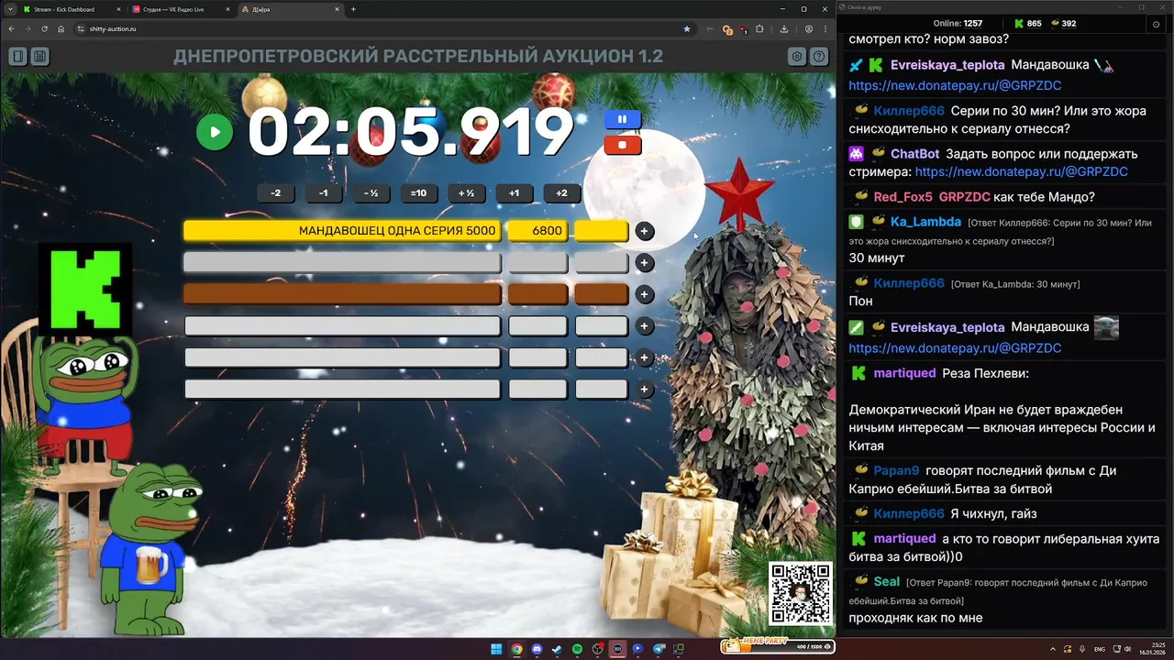1174x660 pixels.
Task: Close the VK Видео Live tab
Action: 227,9
